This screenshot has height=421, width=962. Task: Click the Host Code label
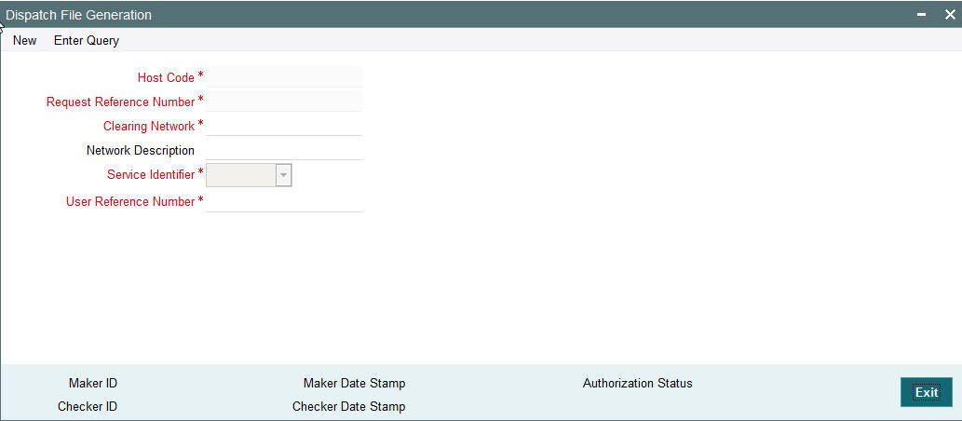(166, 77)
